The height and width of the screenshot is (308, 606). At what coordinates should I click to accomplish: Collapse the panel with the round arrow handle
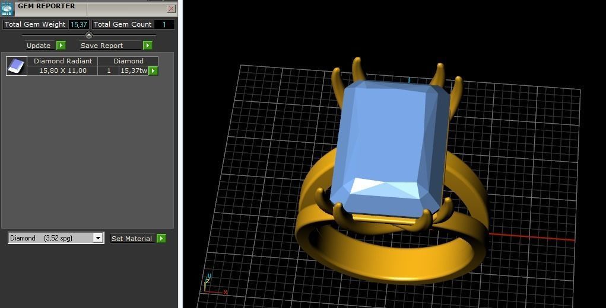click(x=89, y=35)
